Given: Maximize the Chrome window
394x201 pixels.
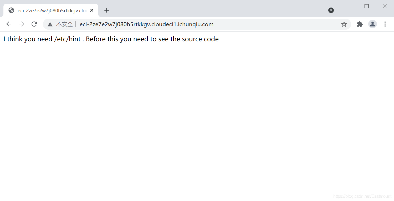Looking at the screenshot, I should (366, 6).
